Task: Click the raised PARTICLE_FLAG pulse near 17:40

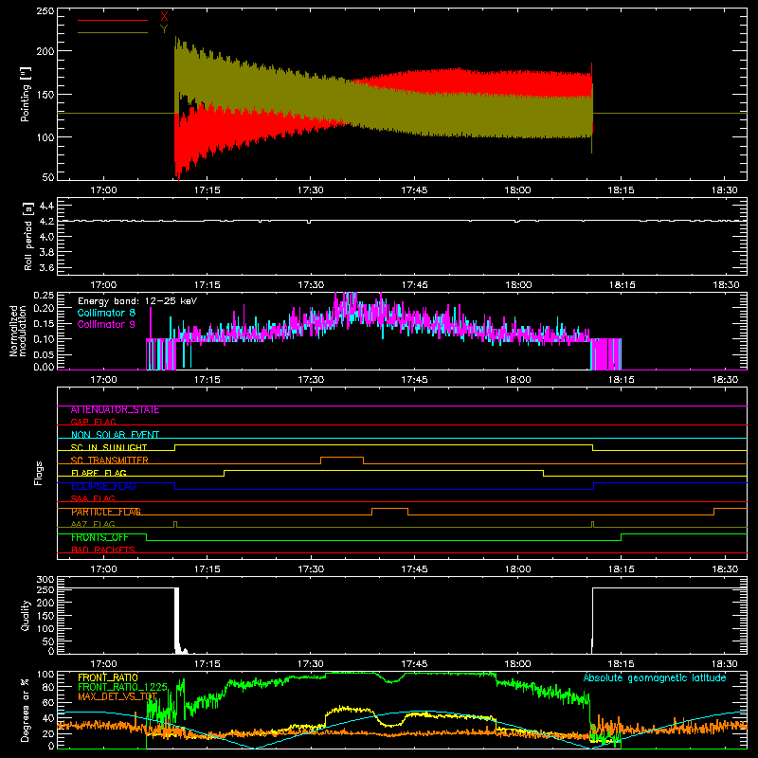Action: 389,509
